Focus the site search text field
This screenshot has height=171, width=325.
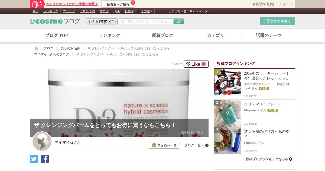pyautogui.click(x=146, y=21)
